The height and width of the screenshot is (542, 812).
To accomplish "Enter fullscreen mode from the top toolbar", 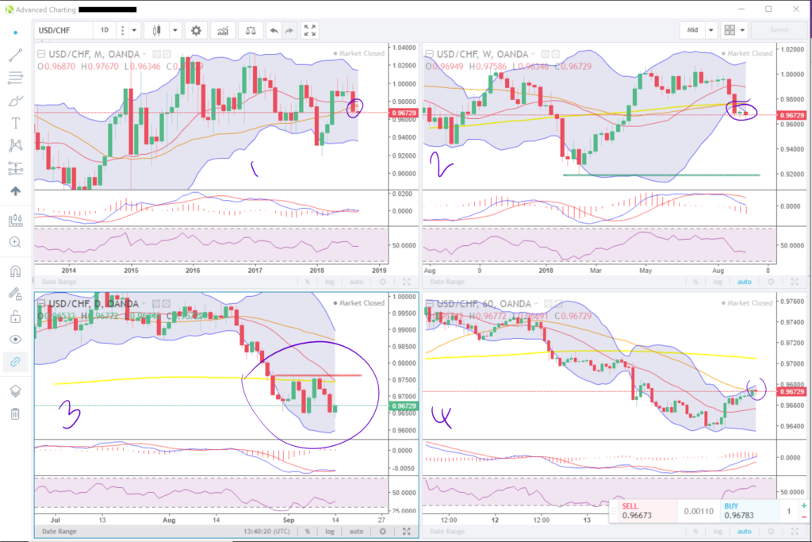I will tap(310, 30).
